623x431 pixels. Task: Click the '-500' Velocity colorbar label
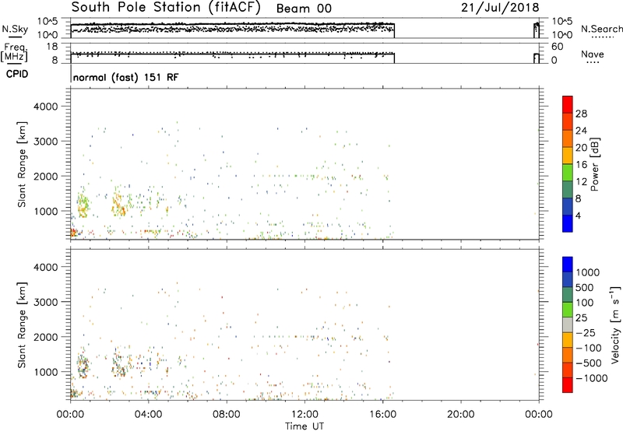coord(589,363)
